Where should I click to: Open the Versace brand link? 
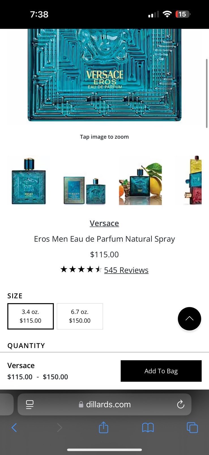pyautogui.click(x=104, y=223)
